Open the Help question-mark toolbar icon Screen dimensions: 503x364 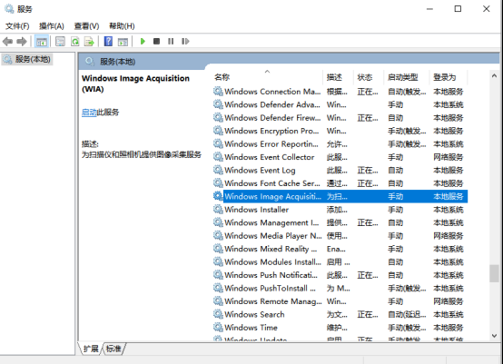coord(108,42)
